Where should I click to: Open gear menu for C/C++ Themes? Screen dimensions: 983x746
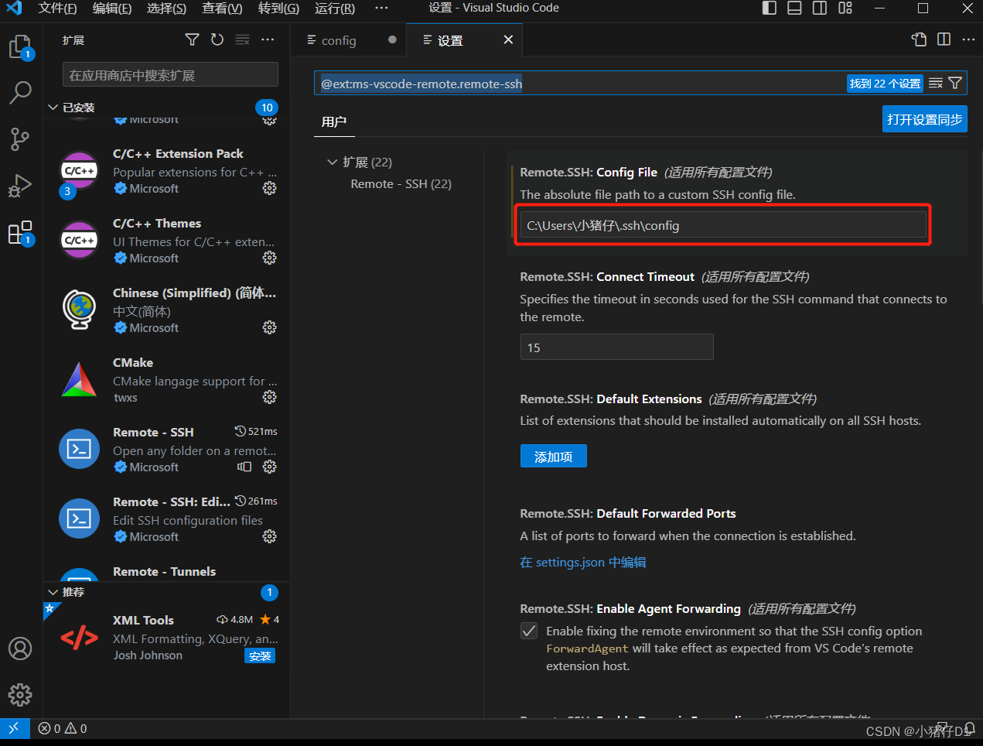(269, 258)
